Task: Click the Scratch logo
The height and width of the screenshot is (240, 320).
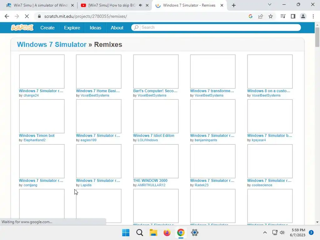Action: tap(22, 27)
